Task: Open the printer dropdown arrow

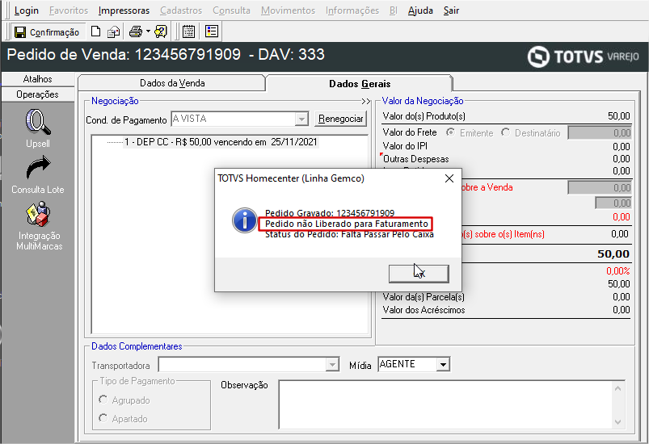Action: (148, 31)
